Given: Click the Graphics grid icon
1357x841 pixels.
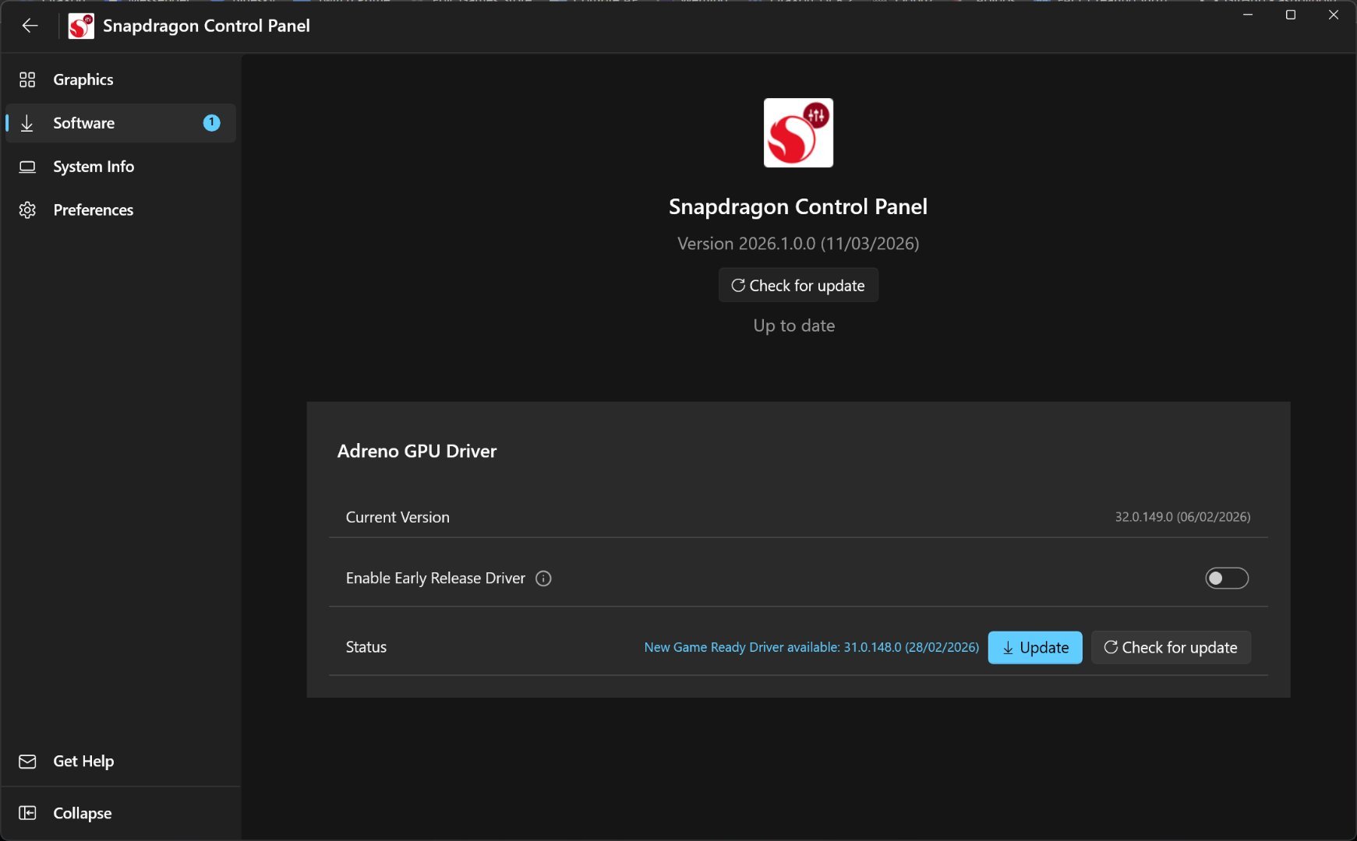Looking at the screenshot, I should tap(27, 79).
